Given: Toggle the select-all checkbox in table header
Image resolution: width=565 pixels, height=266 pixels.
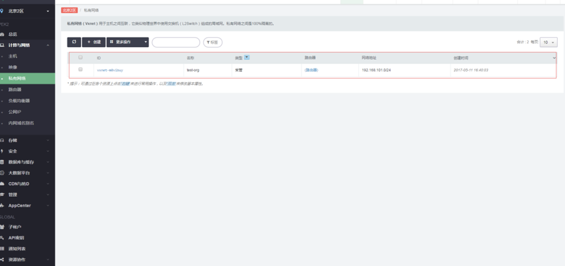Looking at the screenshot, I should pyautogui.click(x=80, y=58).
